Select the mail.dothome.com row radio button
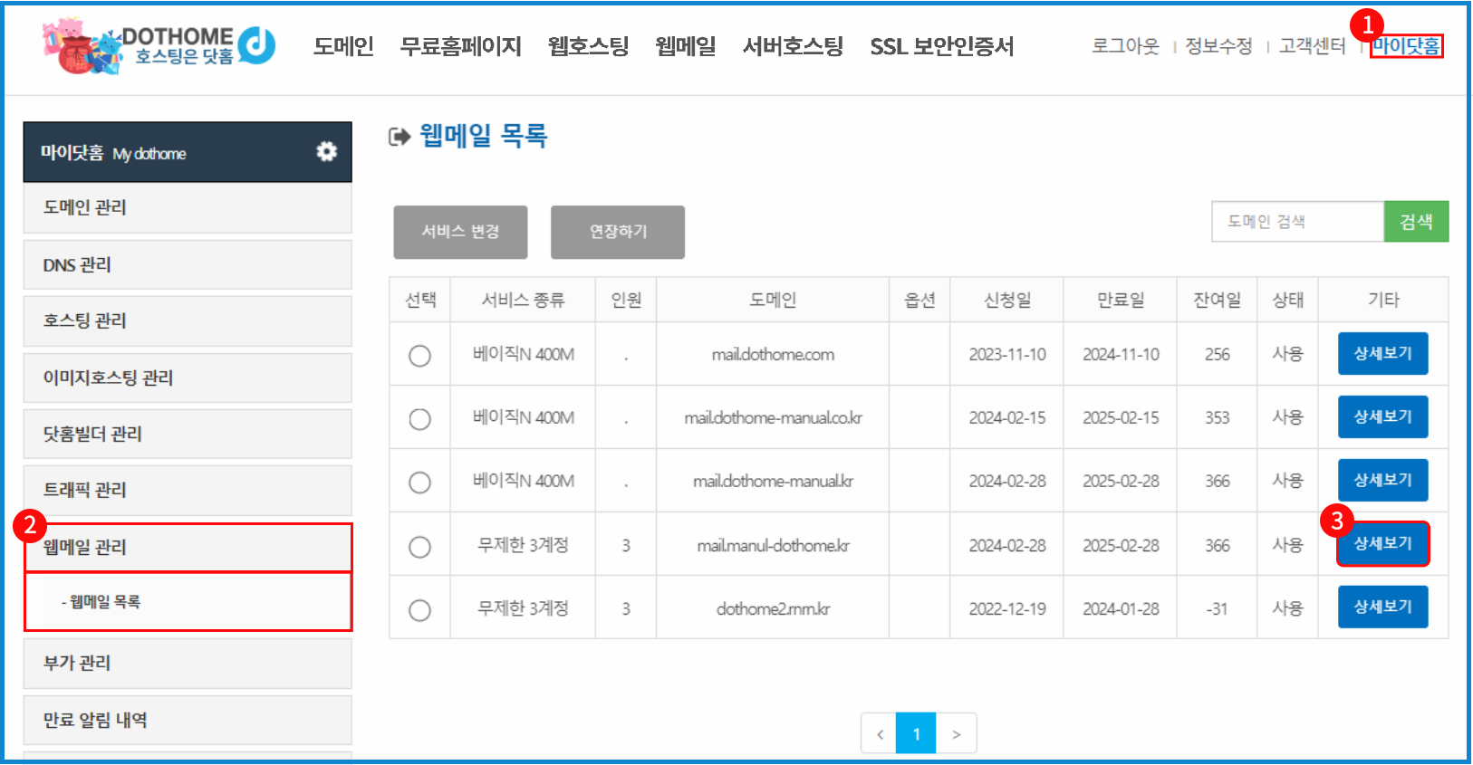1473x765 pixels. coord(419,356)
